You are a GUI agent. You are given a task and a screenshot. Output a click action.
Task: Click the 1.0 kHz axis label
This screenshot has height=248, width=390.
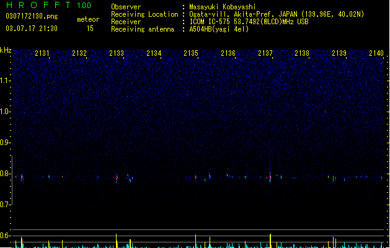(x=5, y=112)
